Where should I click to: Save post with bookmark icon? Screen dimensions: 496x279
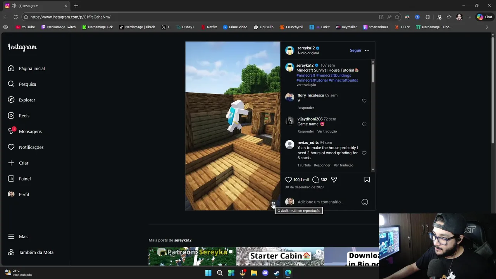367,180
